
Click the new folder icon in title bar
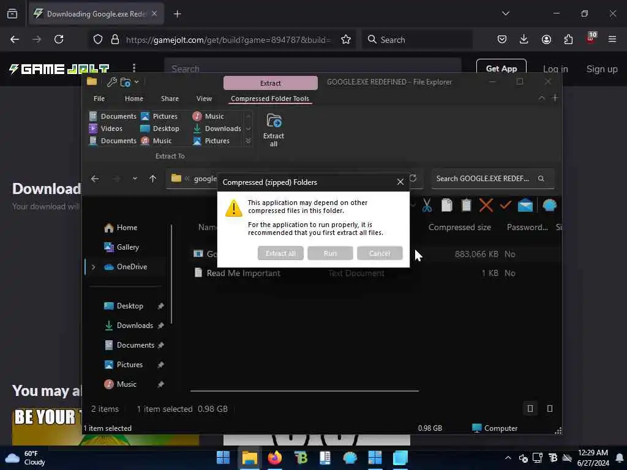pos(125,82)
